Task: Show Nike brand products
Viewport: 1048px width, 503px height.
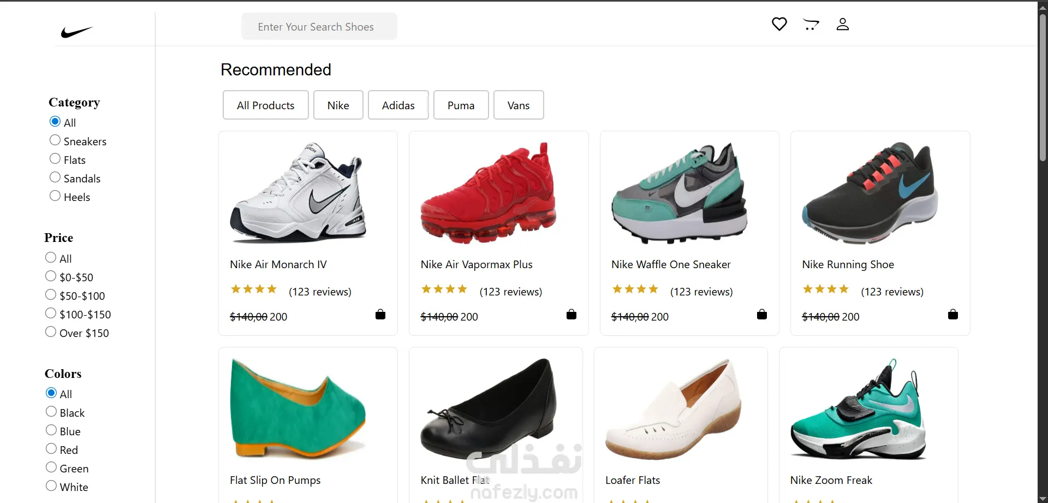Action: pos(338,105)
